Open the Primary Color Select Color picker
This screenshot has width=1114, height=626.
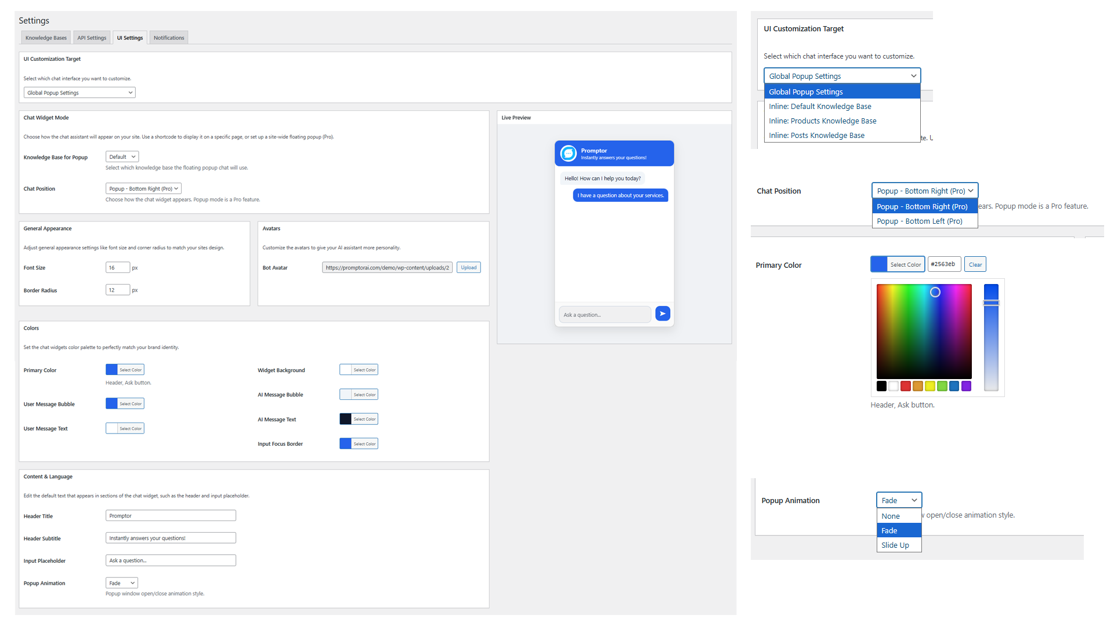[125, 370]
